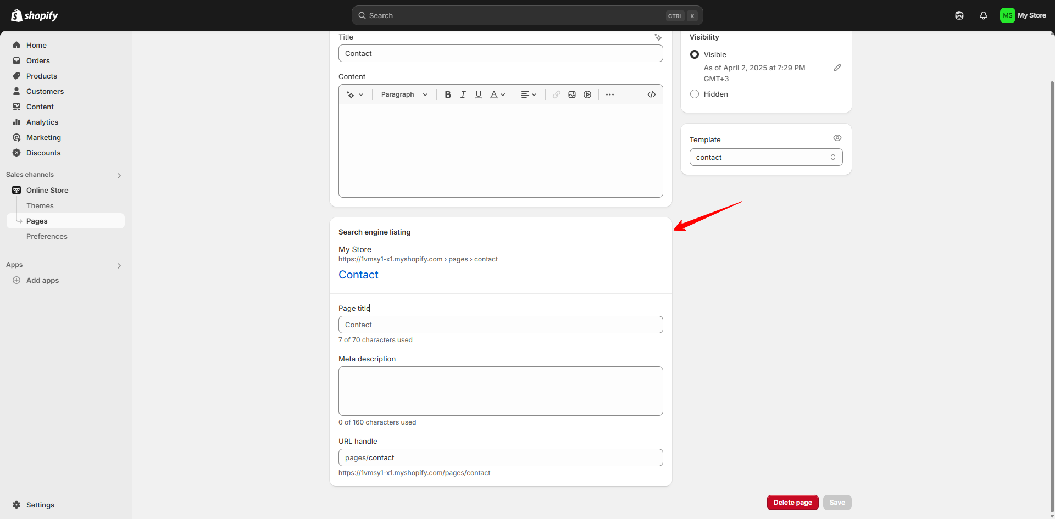Click inside the Meta description field
The width and height of the screenshot is (1055, 519).
point(500,390)
